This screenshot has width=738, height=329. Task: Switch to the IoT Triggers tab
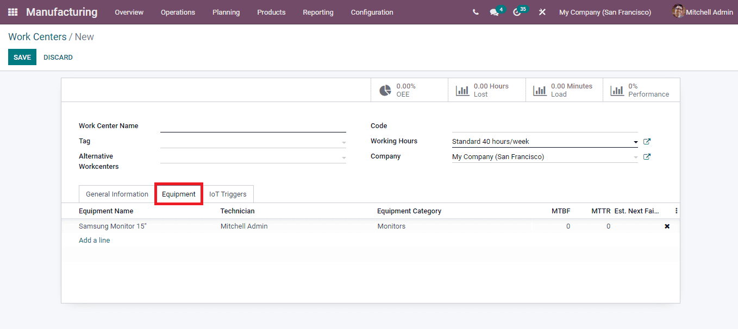(228, 194)
